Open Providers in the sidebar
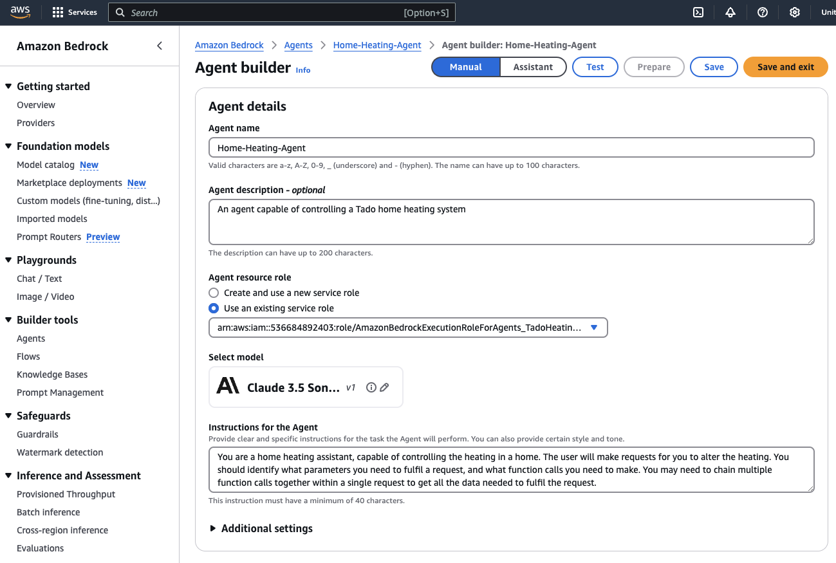The width and height of the screenshot is (836, 563). pyautogui.click(x=36, y=123)
